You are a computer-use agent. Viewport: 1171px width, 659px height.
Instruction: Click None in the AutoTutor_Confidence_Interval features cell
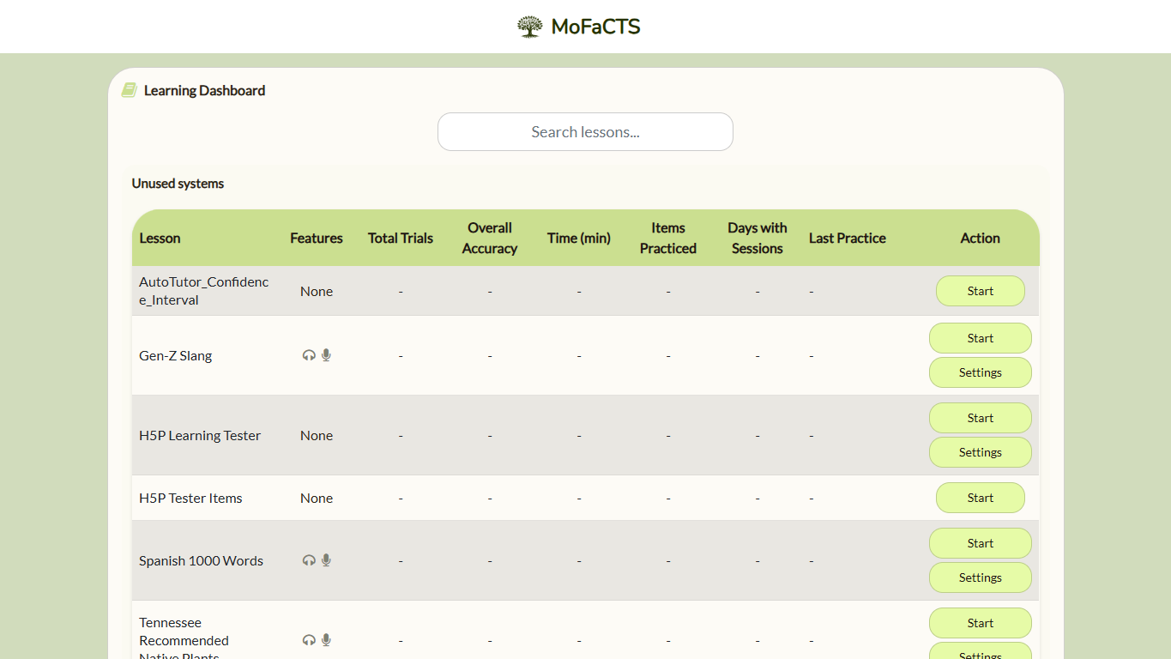pos(317,291)
